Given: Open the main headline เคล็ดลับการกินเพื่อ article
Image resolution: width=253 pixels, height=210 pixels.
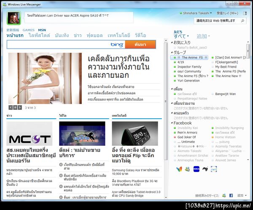Looking at the screenshot, I should coord(118,67).
